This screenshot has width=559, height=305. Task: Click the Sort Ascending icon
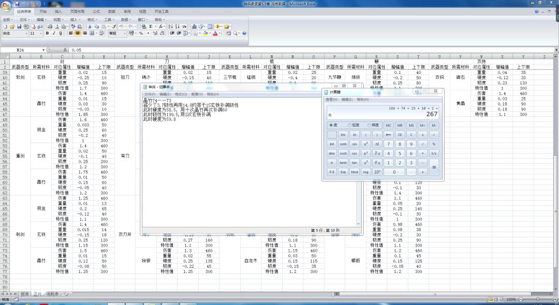click(x=170, y=26)
